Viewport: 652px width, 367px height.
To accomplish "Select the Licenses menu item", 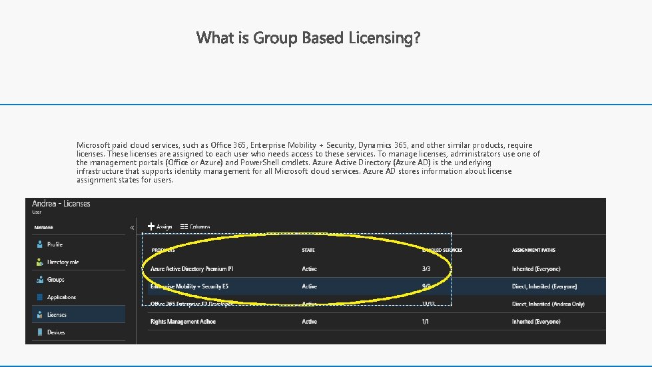I will (79, 314).
